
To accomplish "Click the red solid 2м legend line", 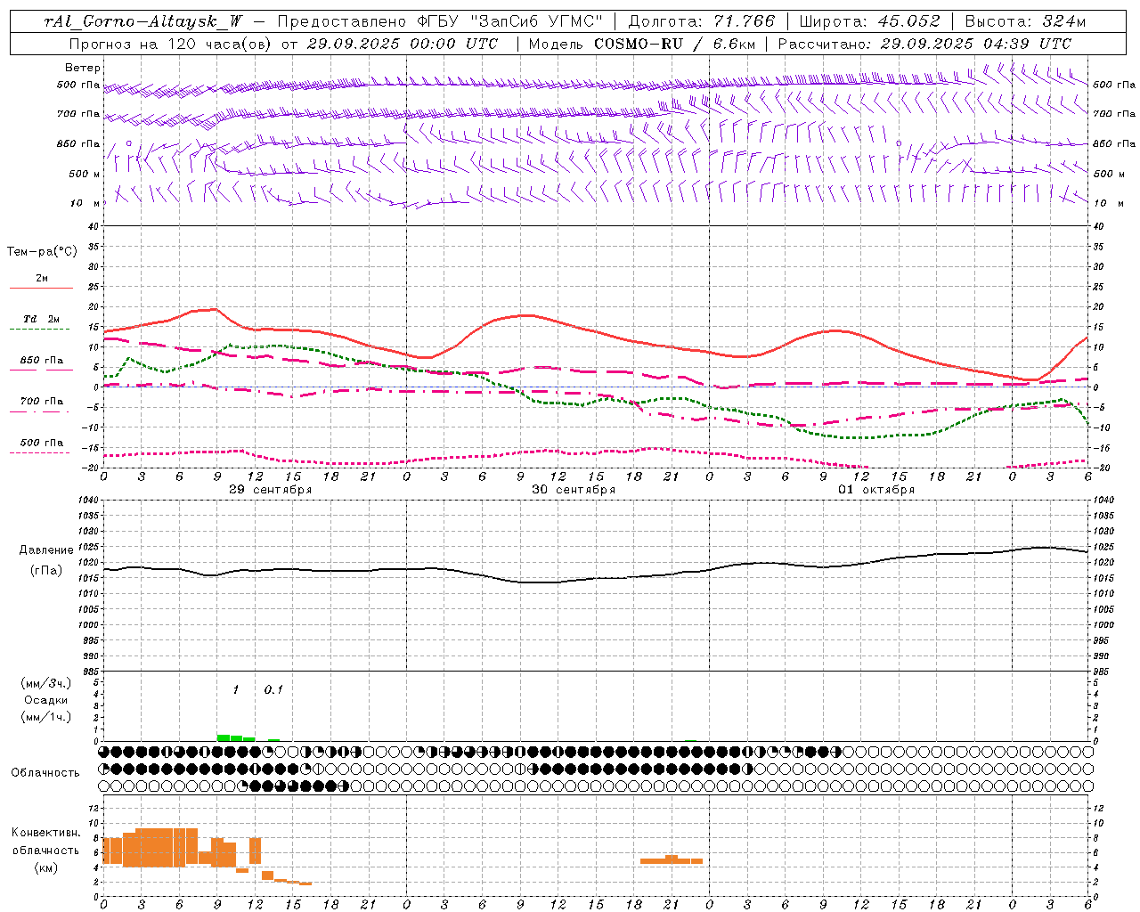I will click(41, 289).
